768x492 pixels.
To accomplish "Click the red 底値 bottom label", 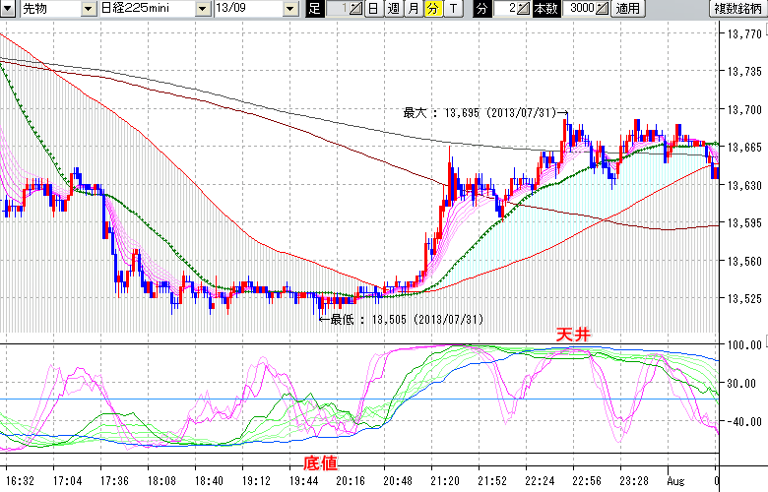I will click(320, 461).
